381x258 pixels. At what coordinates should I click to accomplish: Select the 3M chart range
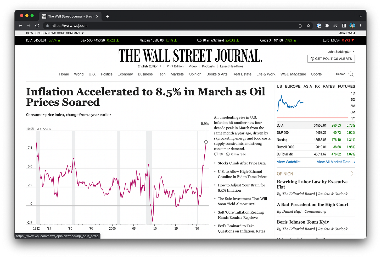coord(353,106)
